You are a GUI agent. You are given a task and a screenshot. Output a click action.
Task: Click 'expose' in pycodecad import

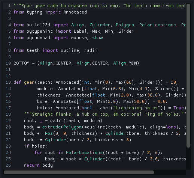click(x=79, y=38)
